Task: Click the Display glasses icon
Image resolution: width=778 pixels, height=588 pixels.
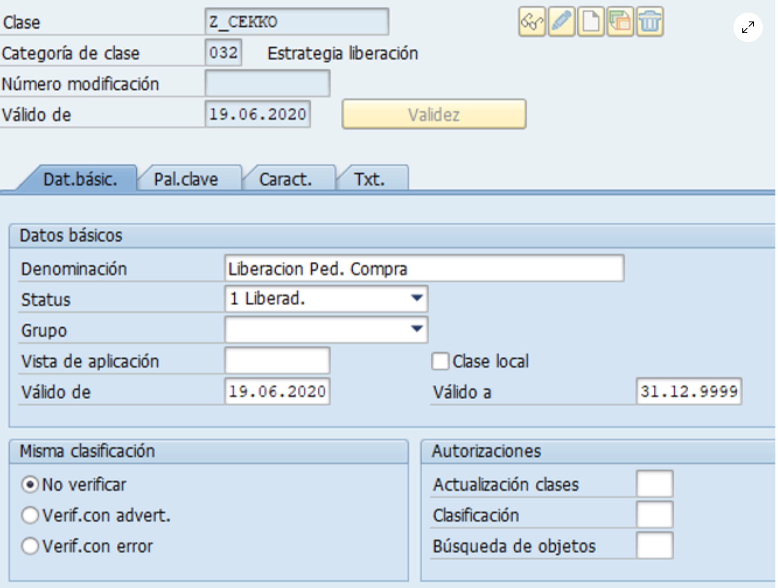Action: (x=532, y=22)
